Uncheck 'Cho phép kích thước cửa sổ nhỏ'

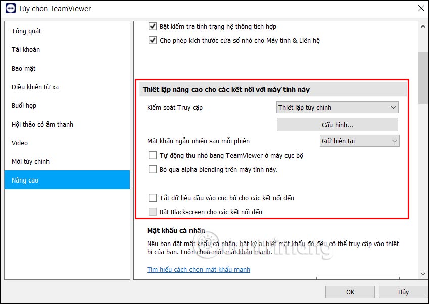[152, 40]
